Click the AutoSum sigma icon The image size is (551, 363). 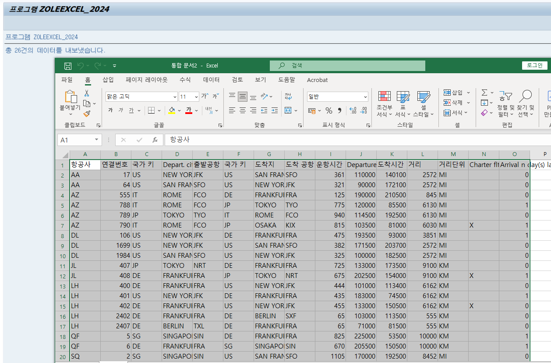click(484, 93)
